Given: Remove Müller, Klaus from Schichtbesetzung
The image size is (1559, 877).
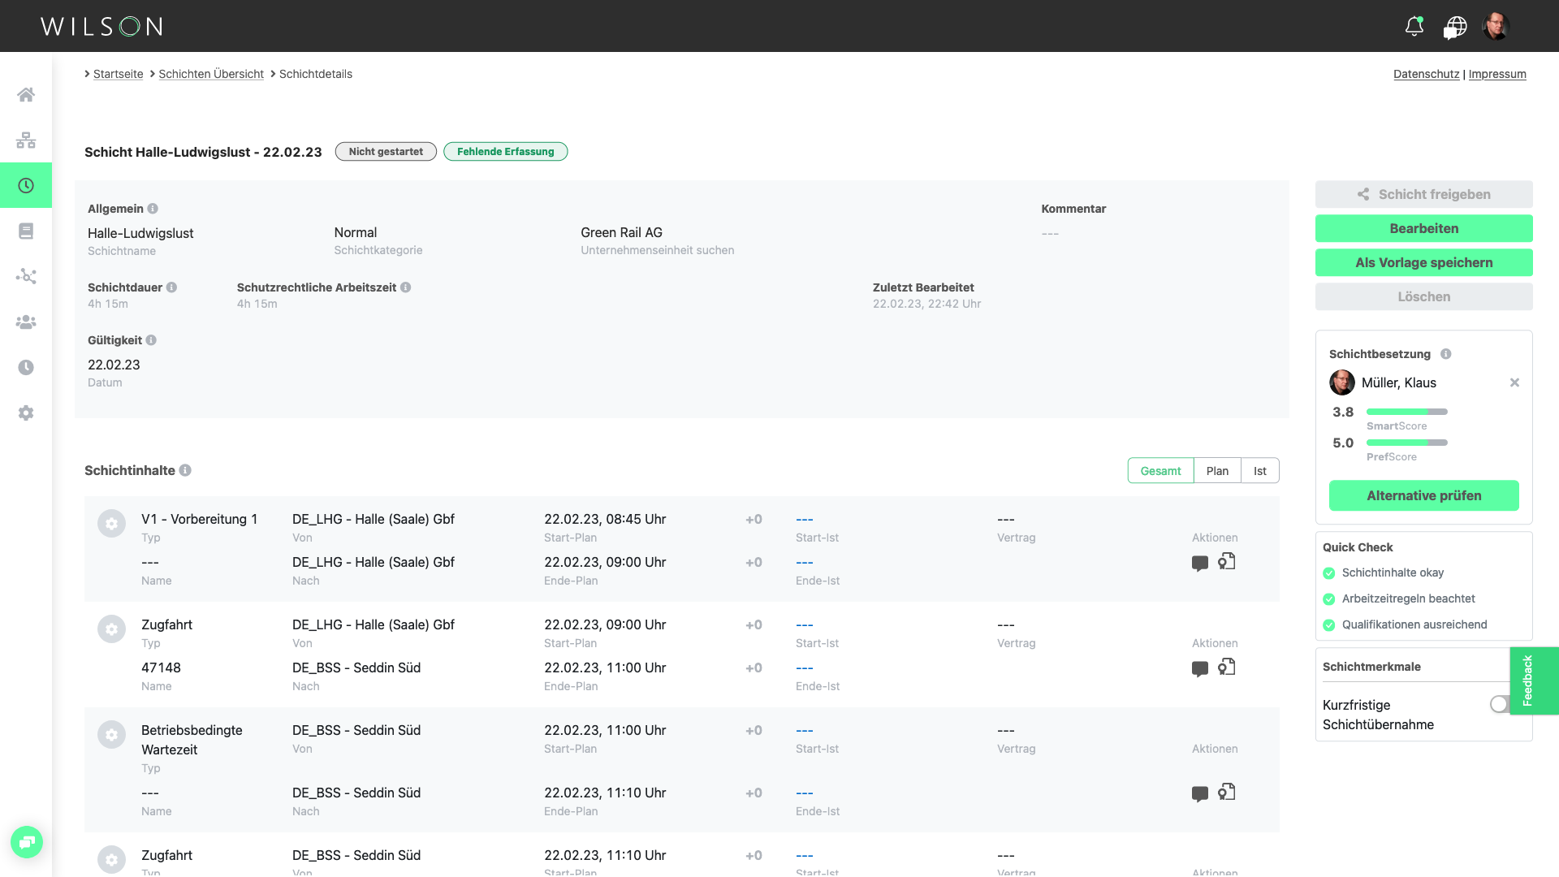Looking at the screenshot, I should (1514, 382).
